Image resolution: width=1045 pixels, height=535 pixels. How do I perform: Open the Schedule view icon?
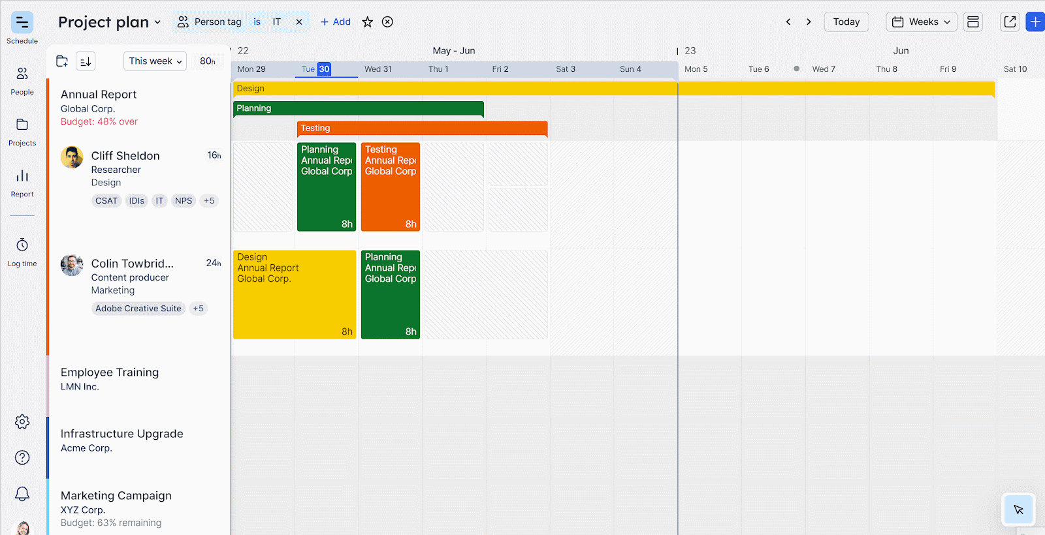pos(22,23)
